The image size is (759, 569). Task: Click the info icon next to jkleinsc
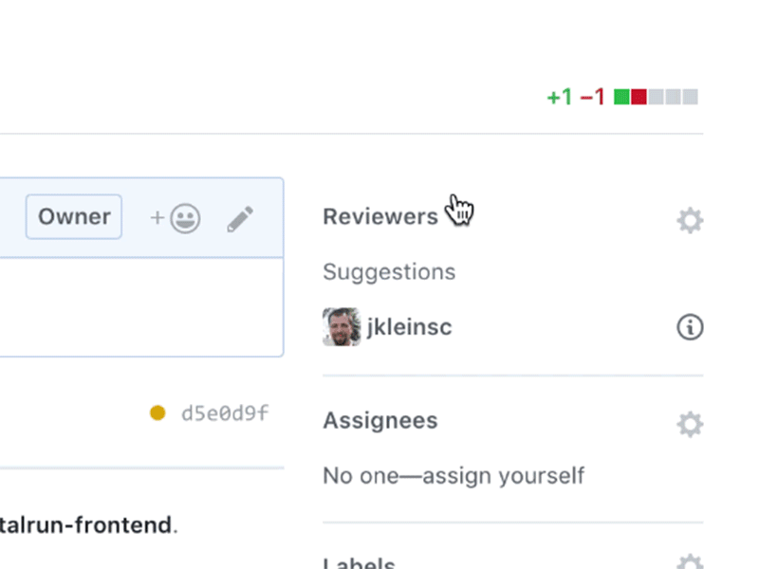(690, 326)
